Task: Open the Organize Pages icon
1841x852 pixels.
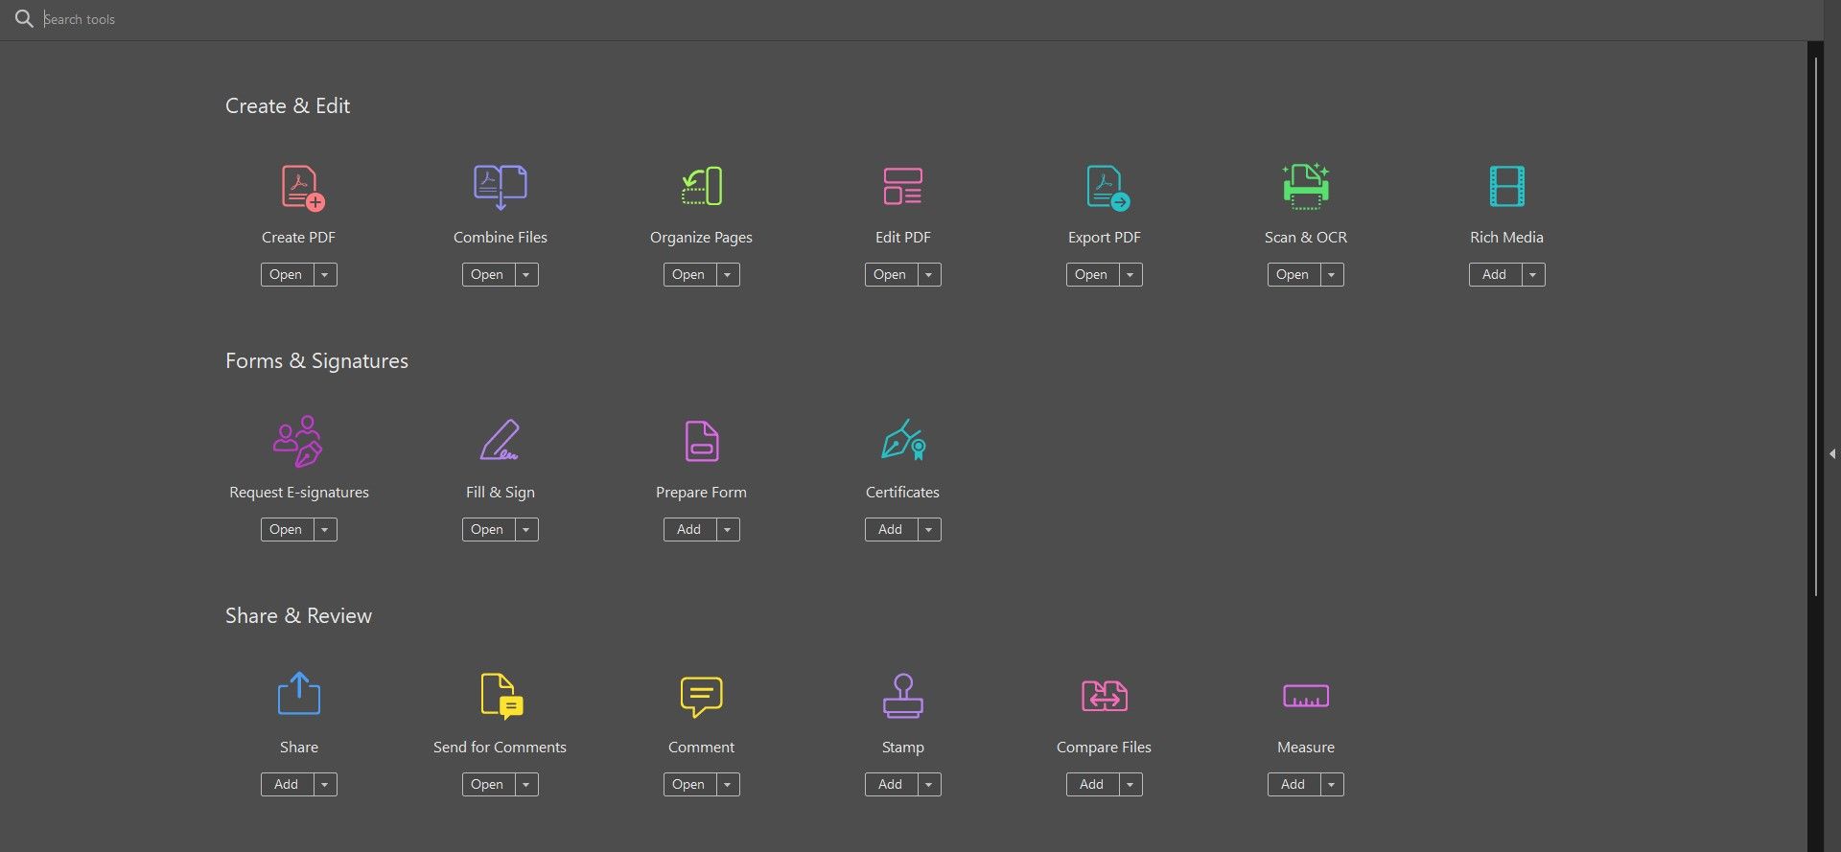Action: coord(701,186)
